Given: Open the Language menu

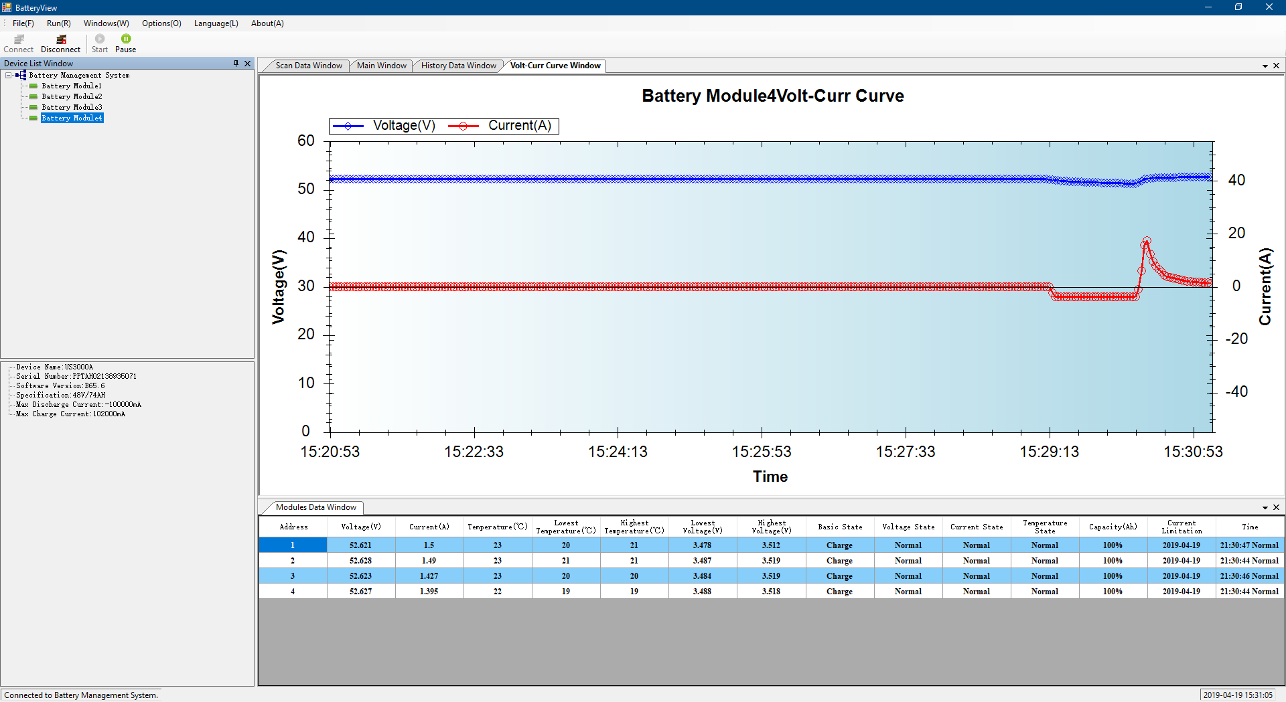Looking at the screenshot, I should pos(216,23).
